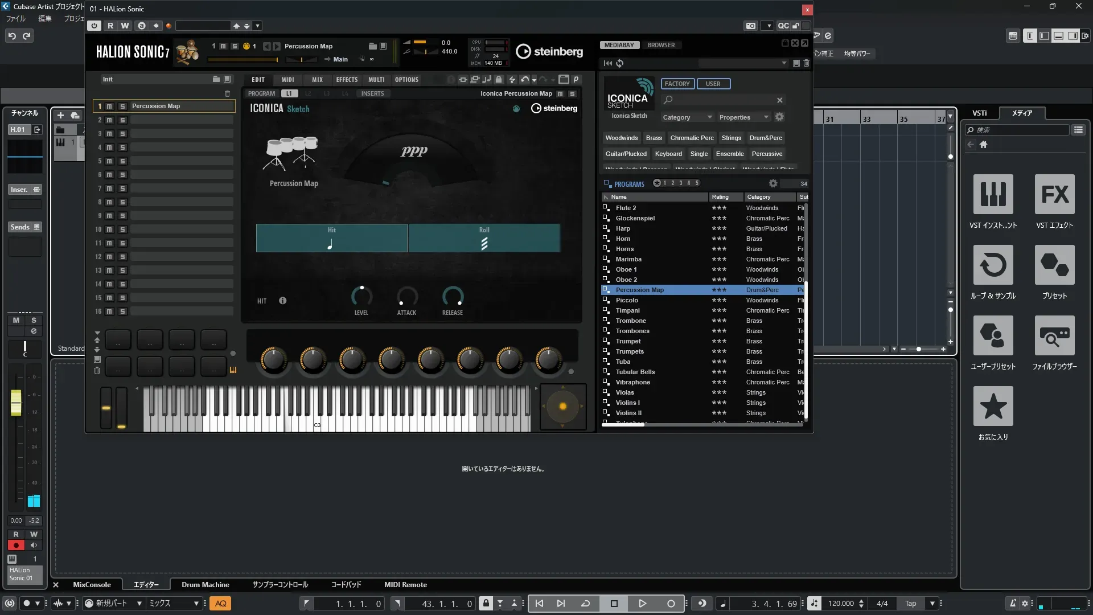This screenshot has height=615, width=1093.
Task: Open the BROWSER tab
Action: tap(661, 45)
